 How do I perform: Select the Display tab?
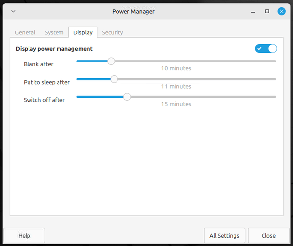coord(83,32)
